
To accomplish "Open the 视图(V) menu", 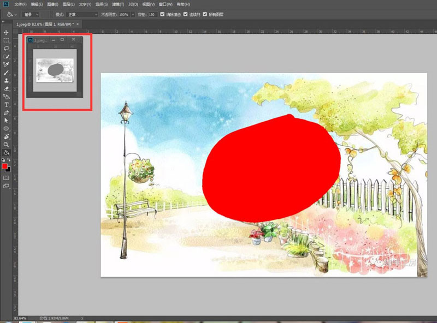I will click(148, 4).
